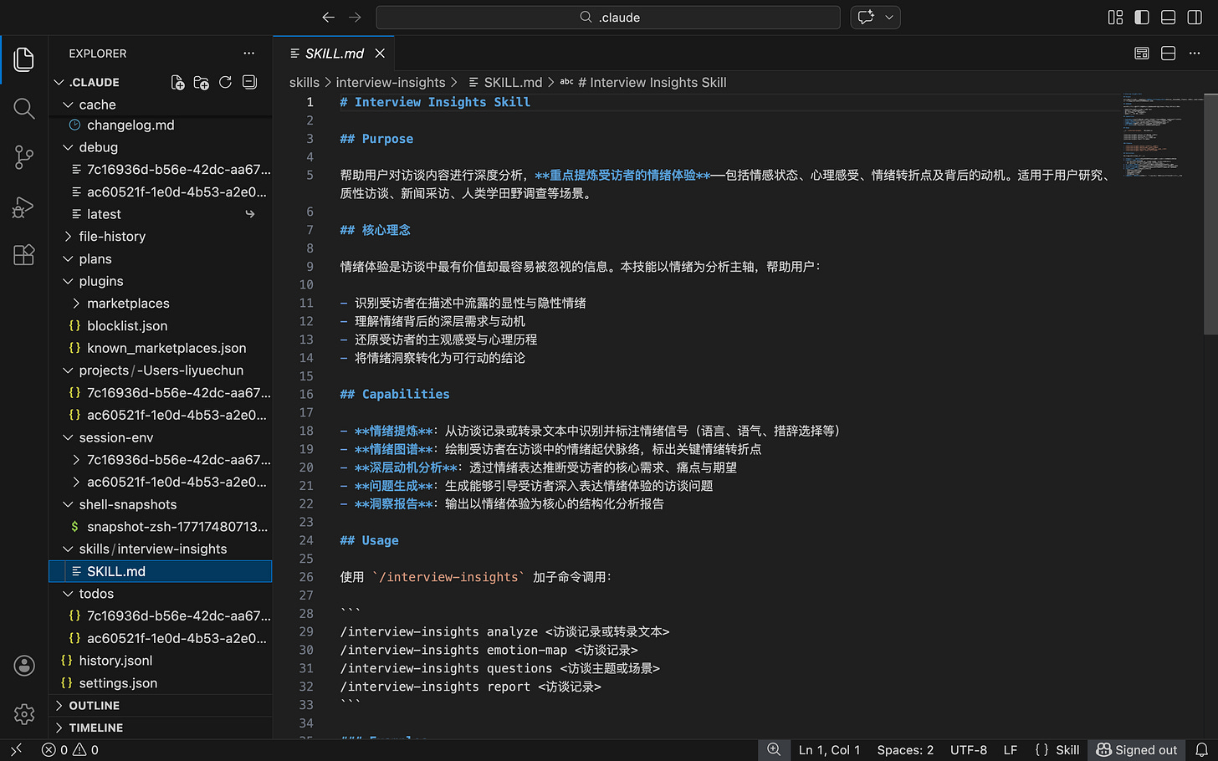Click the New Folder icon in Explorer
1218x761 pixels.
pyautogui.click(x=202, y=82)
